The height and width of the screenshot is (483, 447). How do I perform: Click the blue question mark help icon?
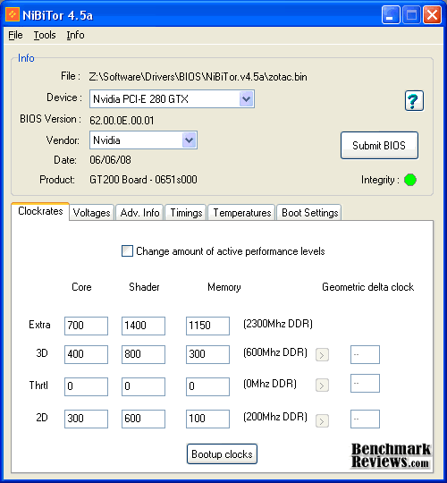414,101
